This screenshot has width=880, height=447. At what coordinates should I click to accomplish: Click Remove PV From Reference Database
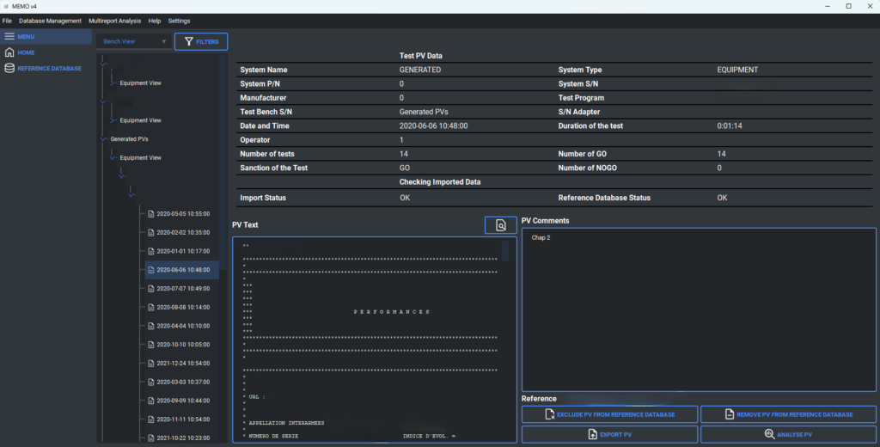coord(788,414)
